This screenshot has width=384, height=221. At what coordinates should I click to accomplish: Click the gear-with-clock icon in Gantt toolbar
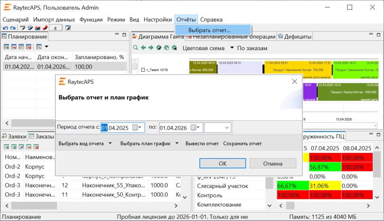point(166,48)
